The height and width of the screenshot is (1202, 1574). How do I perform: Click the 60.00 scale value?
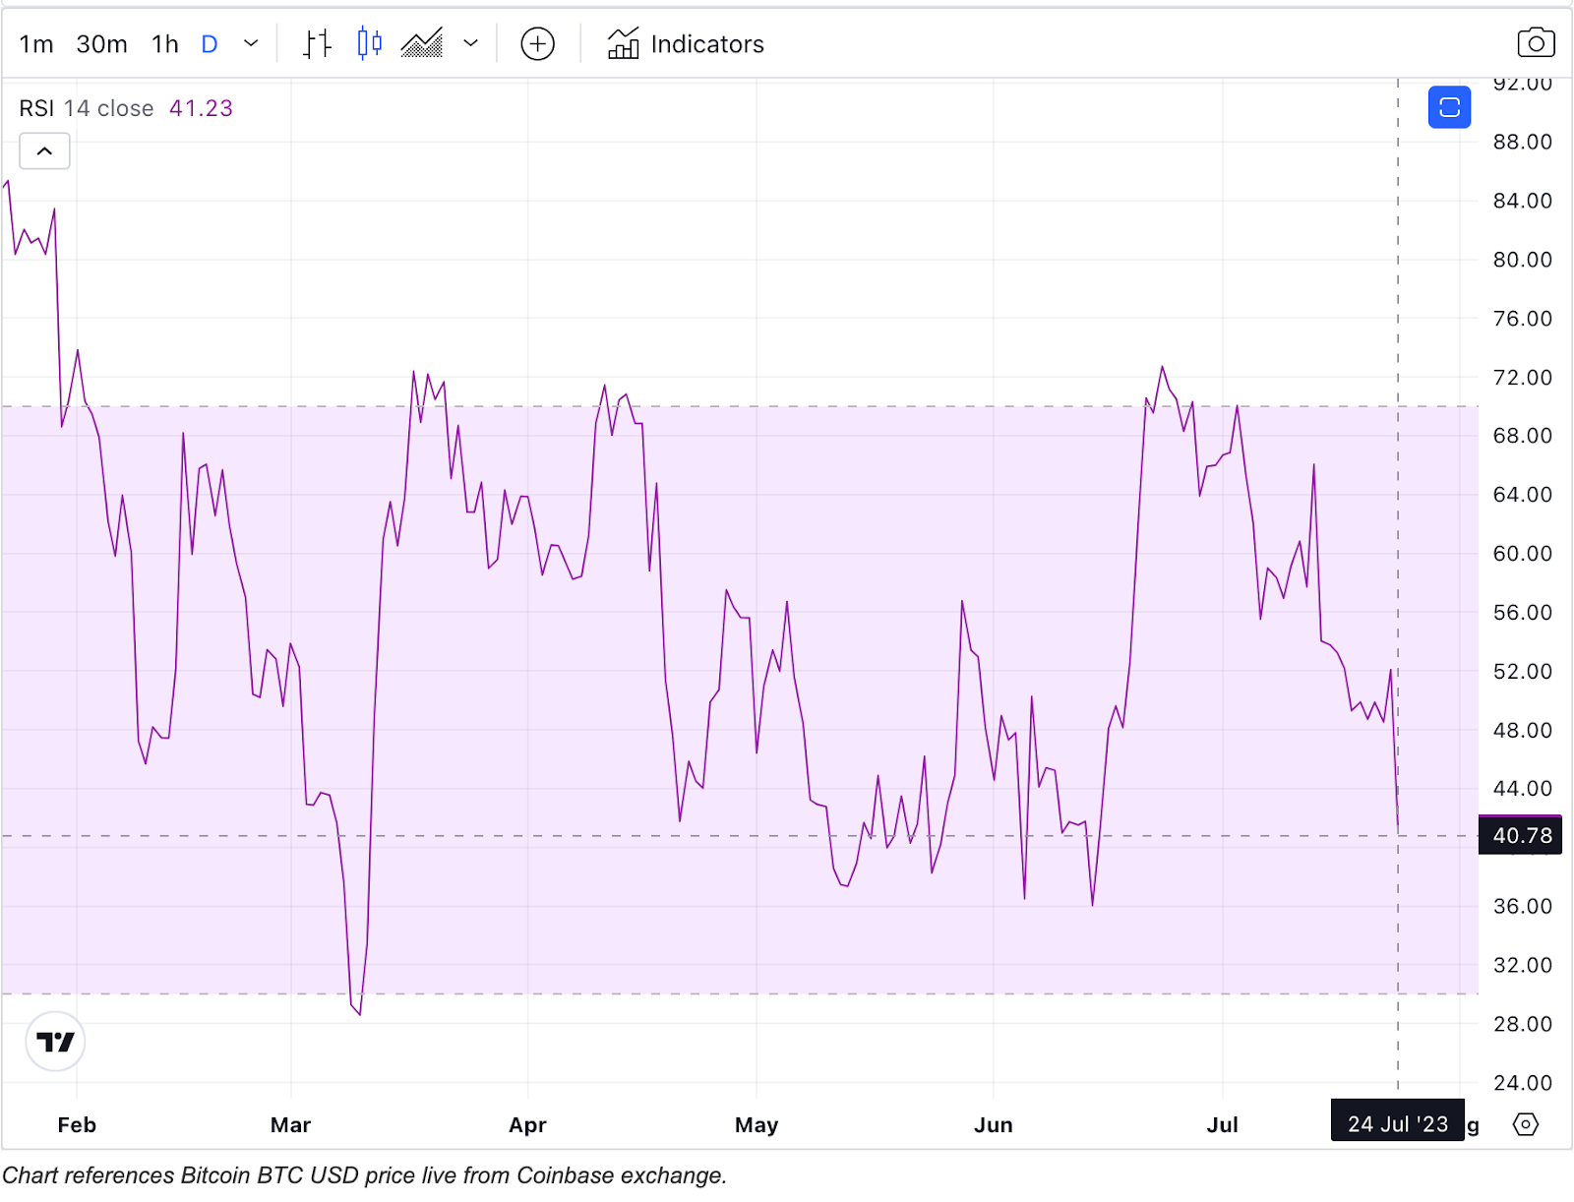[1522, 554]
